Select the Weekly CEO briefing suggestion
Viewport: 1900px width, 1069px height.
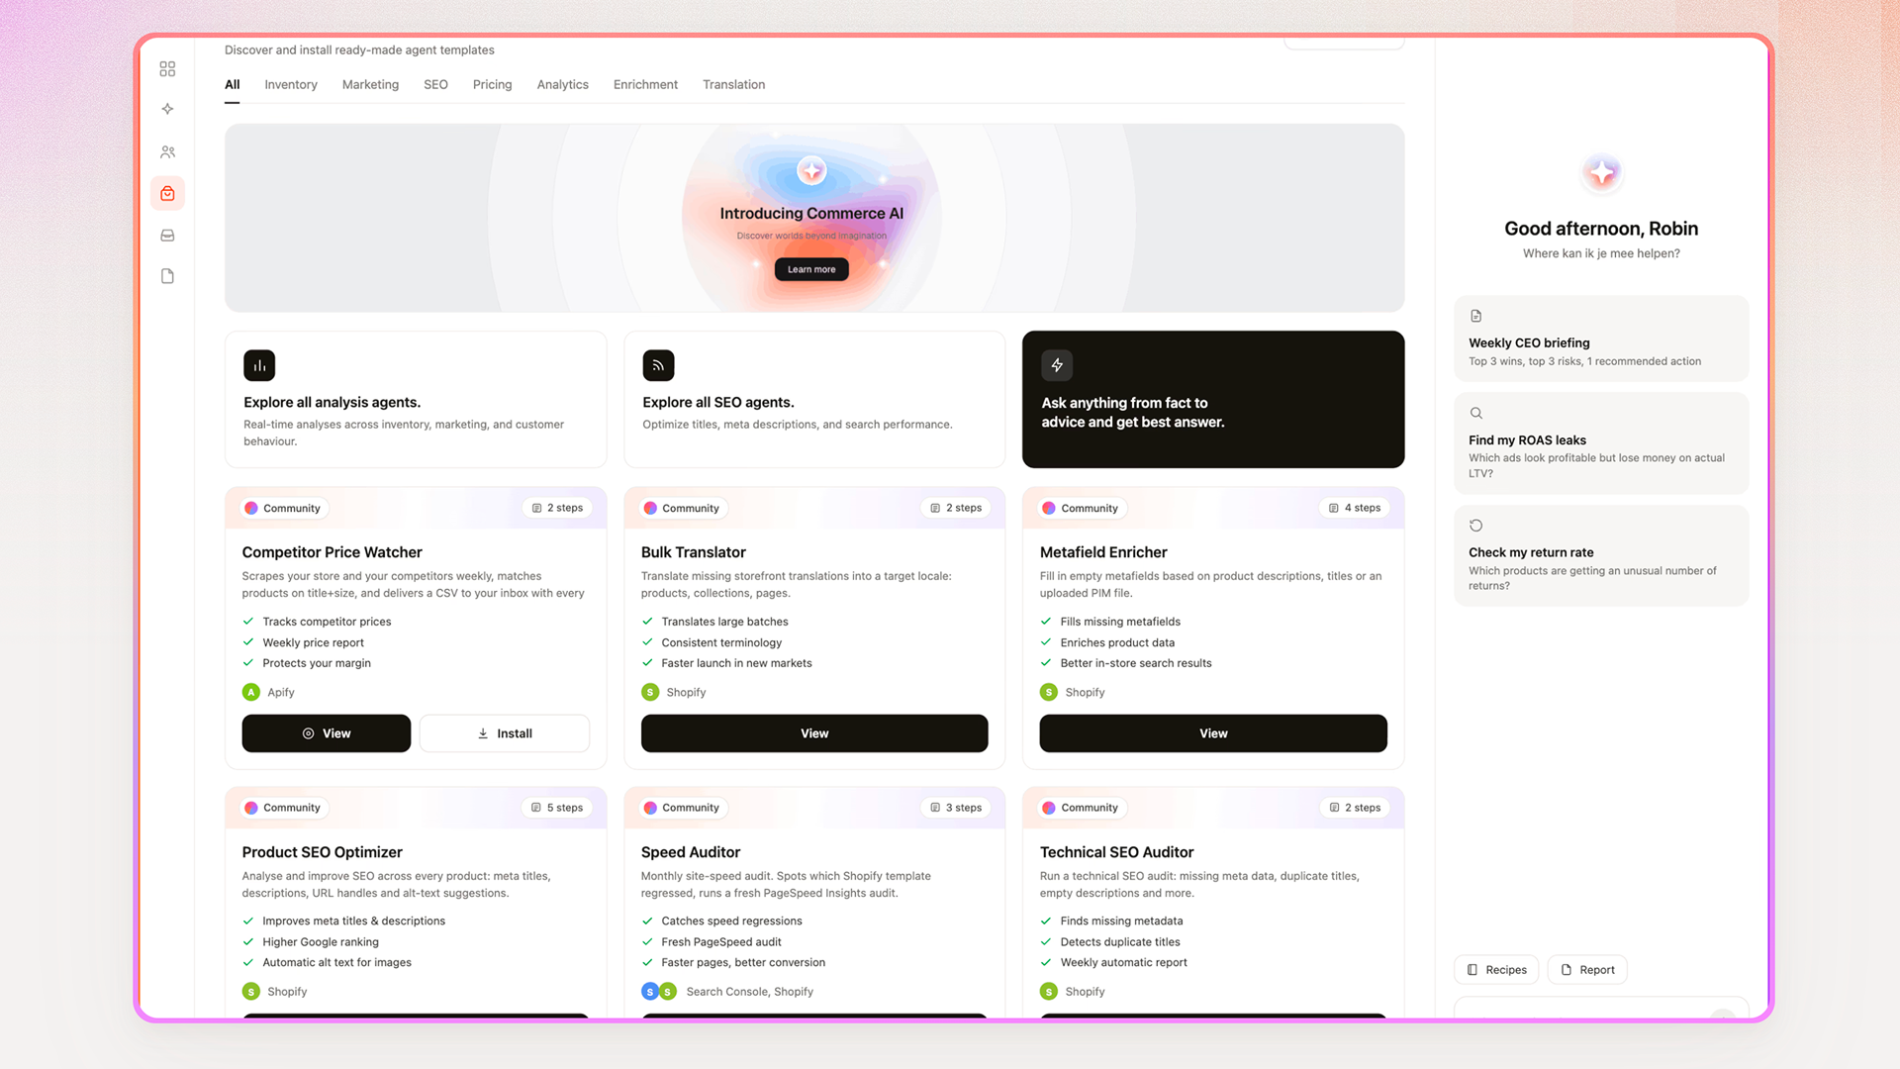pyautogui.click(x=1601, y=339)
